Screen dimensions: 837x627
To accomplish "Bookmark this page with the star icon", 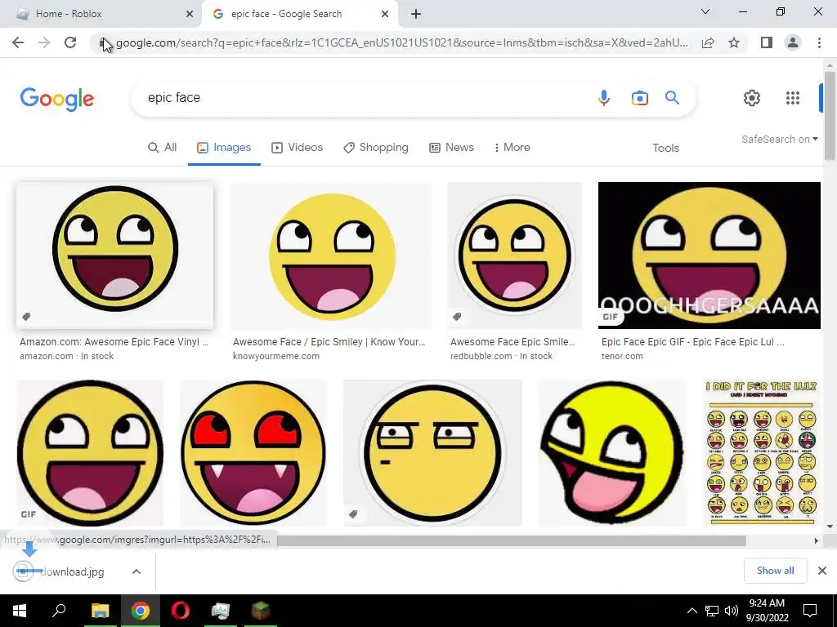I will click(x=734, y=42).
